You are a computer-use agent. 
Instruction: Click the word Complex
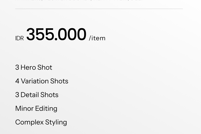pos(29,122)
